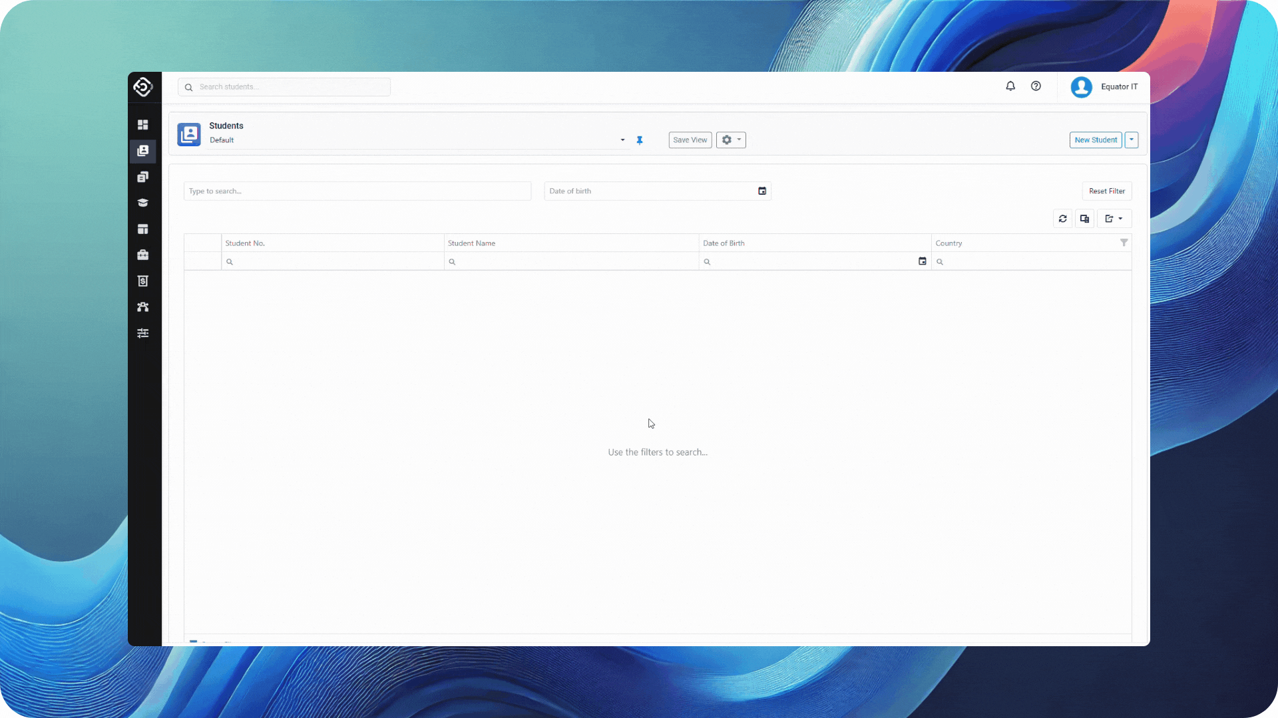Click the Save View button
This screenshot has height=718, width=1278.
click(x=690, y=140)
